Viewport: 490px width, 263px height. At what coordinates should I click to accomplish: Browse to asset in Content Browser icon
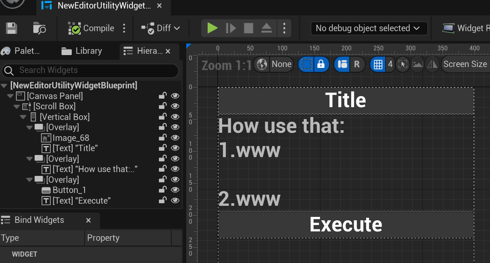(x=39, y=28)
